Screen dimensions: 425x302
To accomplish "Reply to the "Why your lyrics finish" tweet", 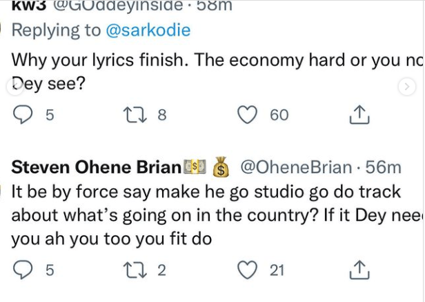I will pyautogui.click(x=24, y=116).
